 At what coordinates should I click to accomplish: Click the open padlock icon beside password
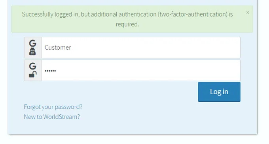pos(32,74)
